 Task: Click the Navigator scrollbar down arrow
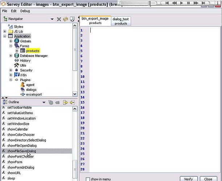pyautogui.click(x=75, y=94)
